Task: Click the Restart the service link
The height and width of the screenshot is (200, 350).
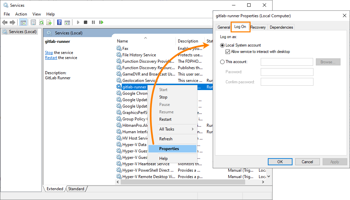Action: (51, 57)
